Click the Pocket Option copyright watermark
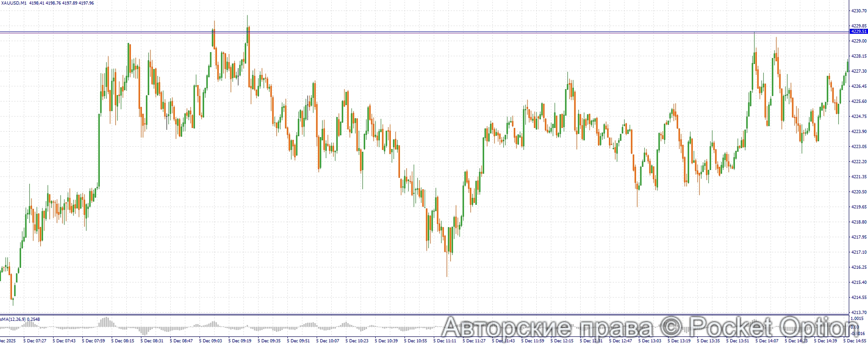 coord(650,327)
